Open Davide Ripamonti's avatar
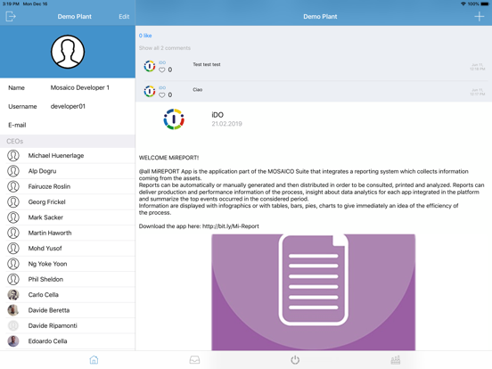 pos(13,325)
